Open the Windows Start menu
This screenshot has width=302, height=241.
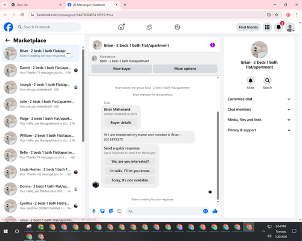pos(5,231)
